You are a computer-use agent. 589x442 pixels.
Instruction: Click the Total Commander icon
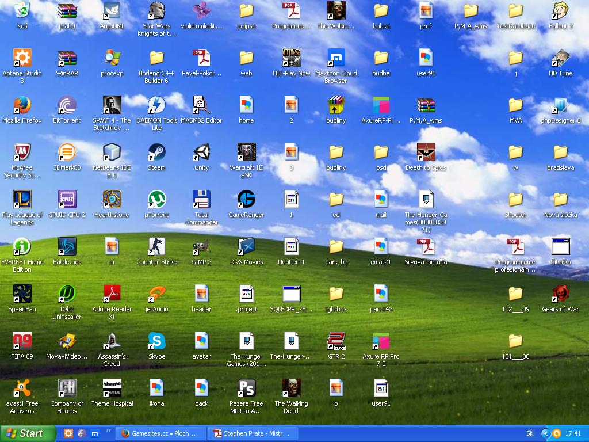click(x=201, y=200)
